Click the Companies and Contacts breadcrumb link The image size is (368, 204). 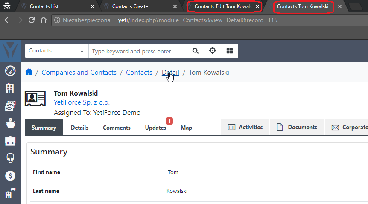[x=79, y=72]
